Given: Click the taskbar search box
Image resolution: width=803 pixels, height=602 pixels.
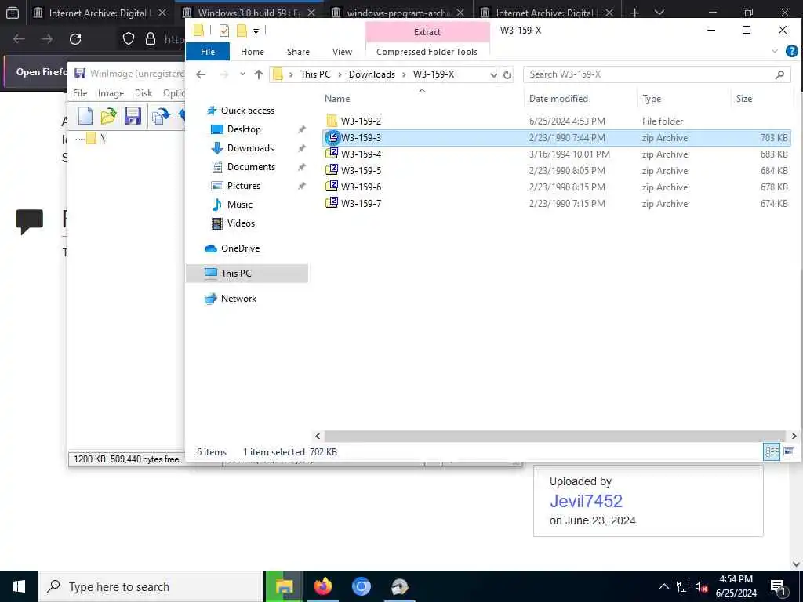Looking at the screenshot, I should click(151, 586).
